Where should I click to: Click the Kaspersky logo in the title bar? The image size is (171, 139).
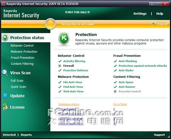click(x=3, y=4)
